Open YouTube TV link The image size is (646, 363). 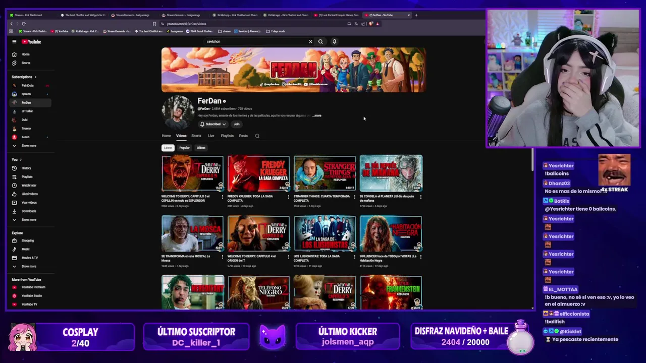click(x=30, y=305)
